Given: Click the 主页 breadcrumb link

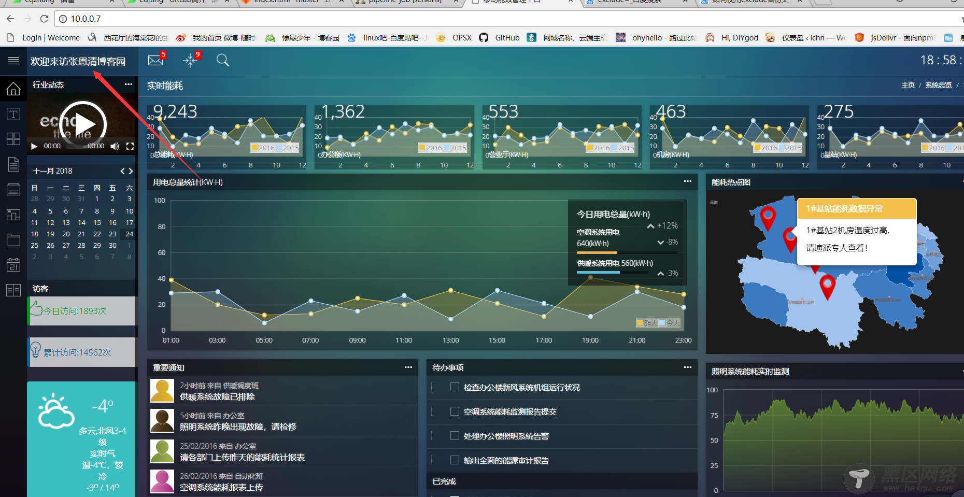Looking at the screenshot, I should point(908,85).
